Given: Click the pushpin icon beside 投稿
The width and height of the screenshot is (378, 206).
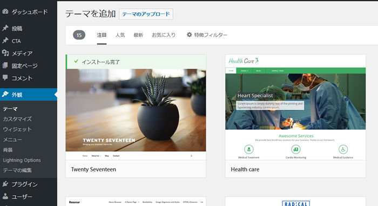Looking at the screenshot, I should (x=5, y=28).
